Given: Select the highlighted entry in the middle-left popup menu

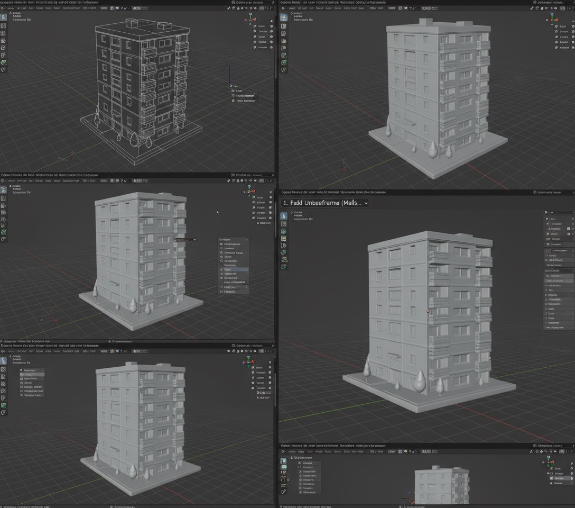Looking at the screenshot, I should click(x=233, y=270).
